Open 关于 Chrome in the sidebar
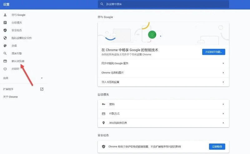Viewport: 250px width, 154px height. (11, 97)
